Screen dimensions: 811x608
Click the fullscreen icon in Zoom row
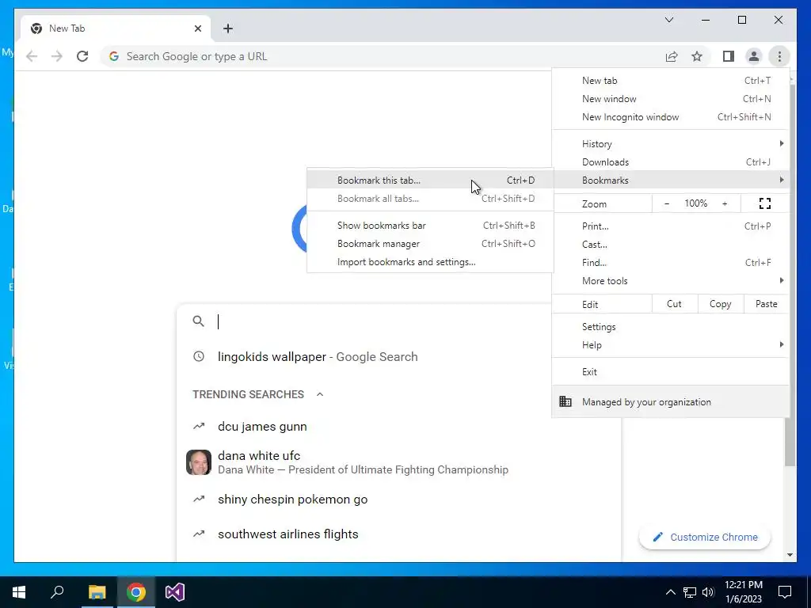[x=764, y=203]
